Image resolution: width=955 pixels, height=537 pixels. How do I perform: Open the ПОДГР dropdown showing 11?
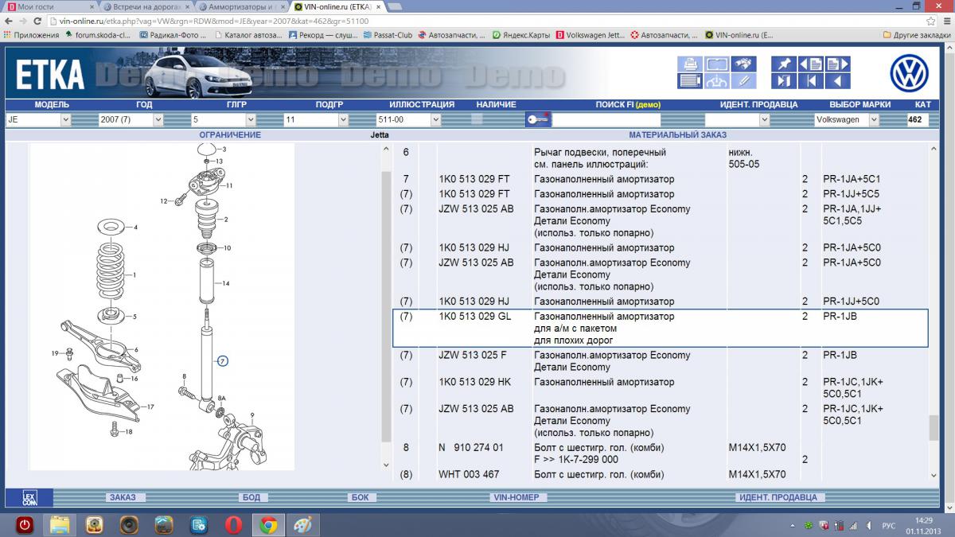point(316,120)
